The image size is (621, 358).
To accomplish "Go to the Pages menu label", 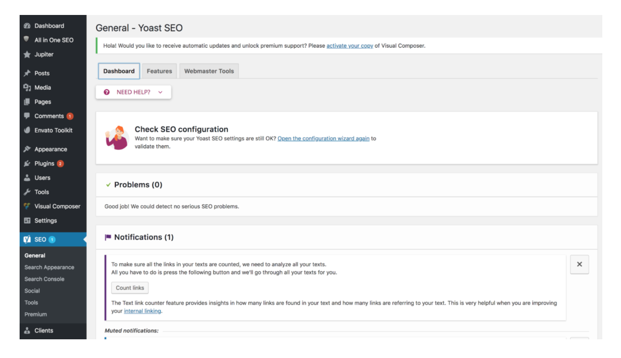I will pos(43,102).
